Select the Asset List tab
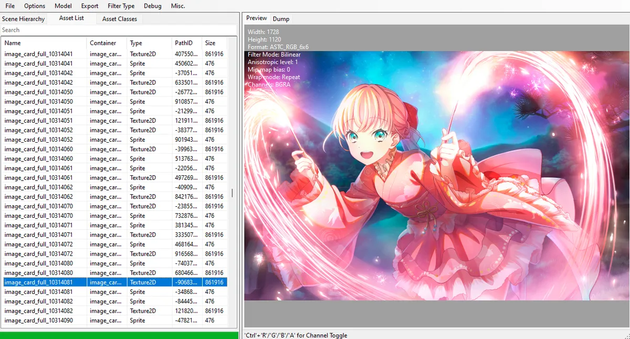Screen dimensions: 630x339 point(71,18)
